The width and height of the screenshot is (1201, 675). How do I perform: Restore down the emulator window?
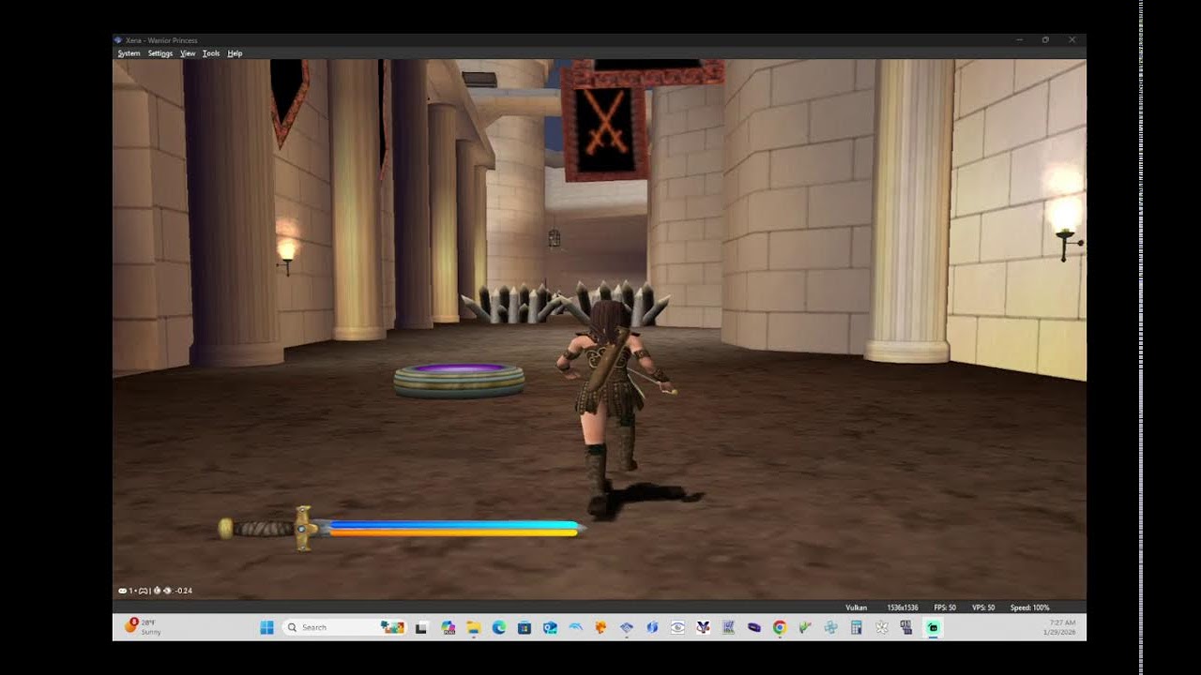point(1045,40)
